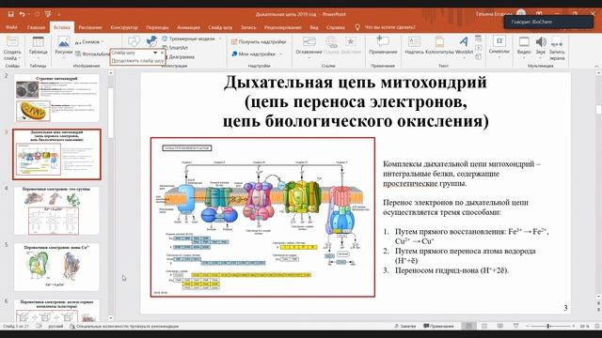The height and width of the screenshot is (338, 602).
Task: Insert object icon in Текст group
Action: click(478, 56)
